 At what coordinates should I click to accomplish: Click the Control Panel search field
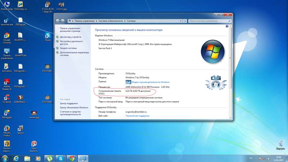coord(210,21)
